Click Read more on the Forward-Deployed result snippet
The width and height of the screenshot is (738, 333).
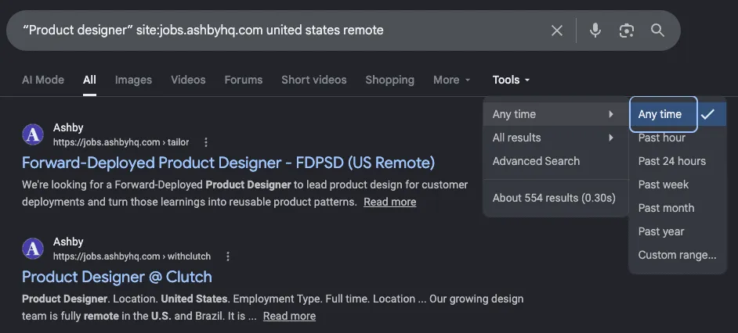click(389, 202)
